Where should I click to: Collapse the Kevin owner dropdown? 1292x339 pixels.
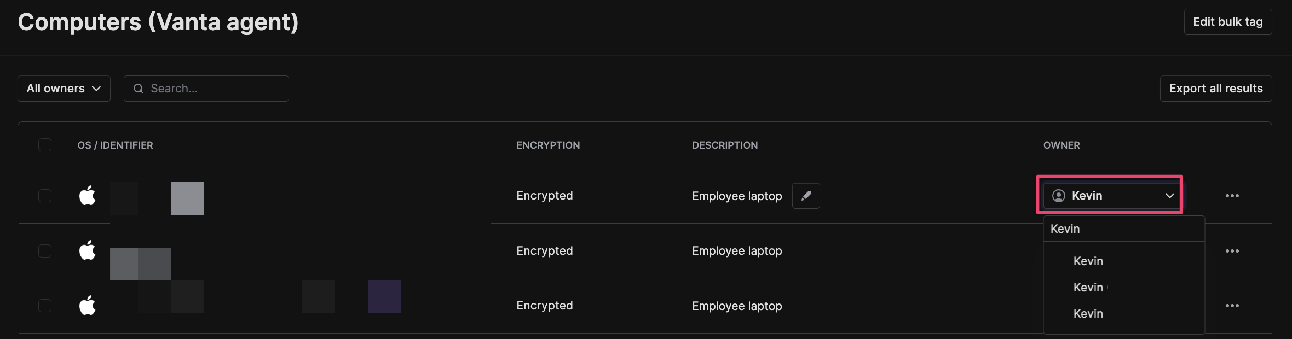[1110, 196]
